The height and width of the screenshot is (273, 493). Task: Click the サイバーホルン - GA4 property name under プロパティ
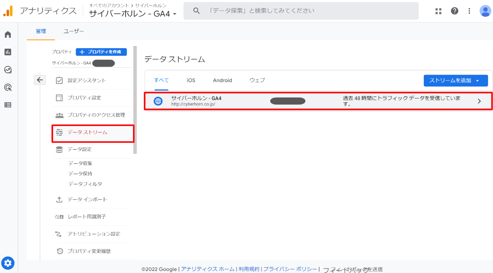[71, 63]
